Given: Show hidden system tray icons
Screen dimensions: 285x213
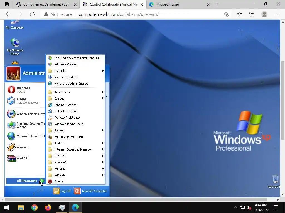Looking at the screenshot, I should (235, 207).
